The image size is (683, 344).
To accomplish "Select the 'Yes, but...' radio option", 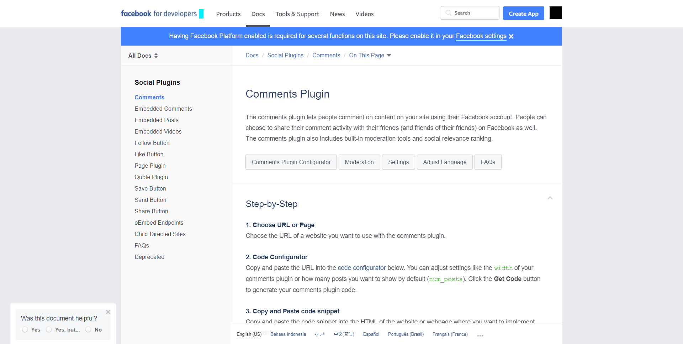I will tap(49, 329).
